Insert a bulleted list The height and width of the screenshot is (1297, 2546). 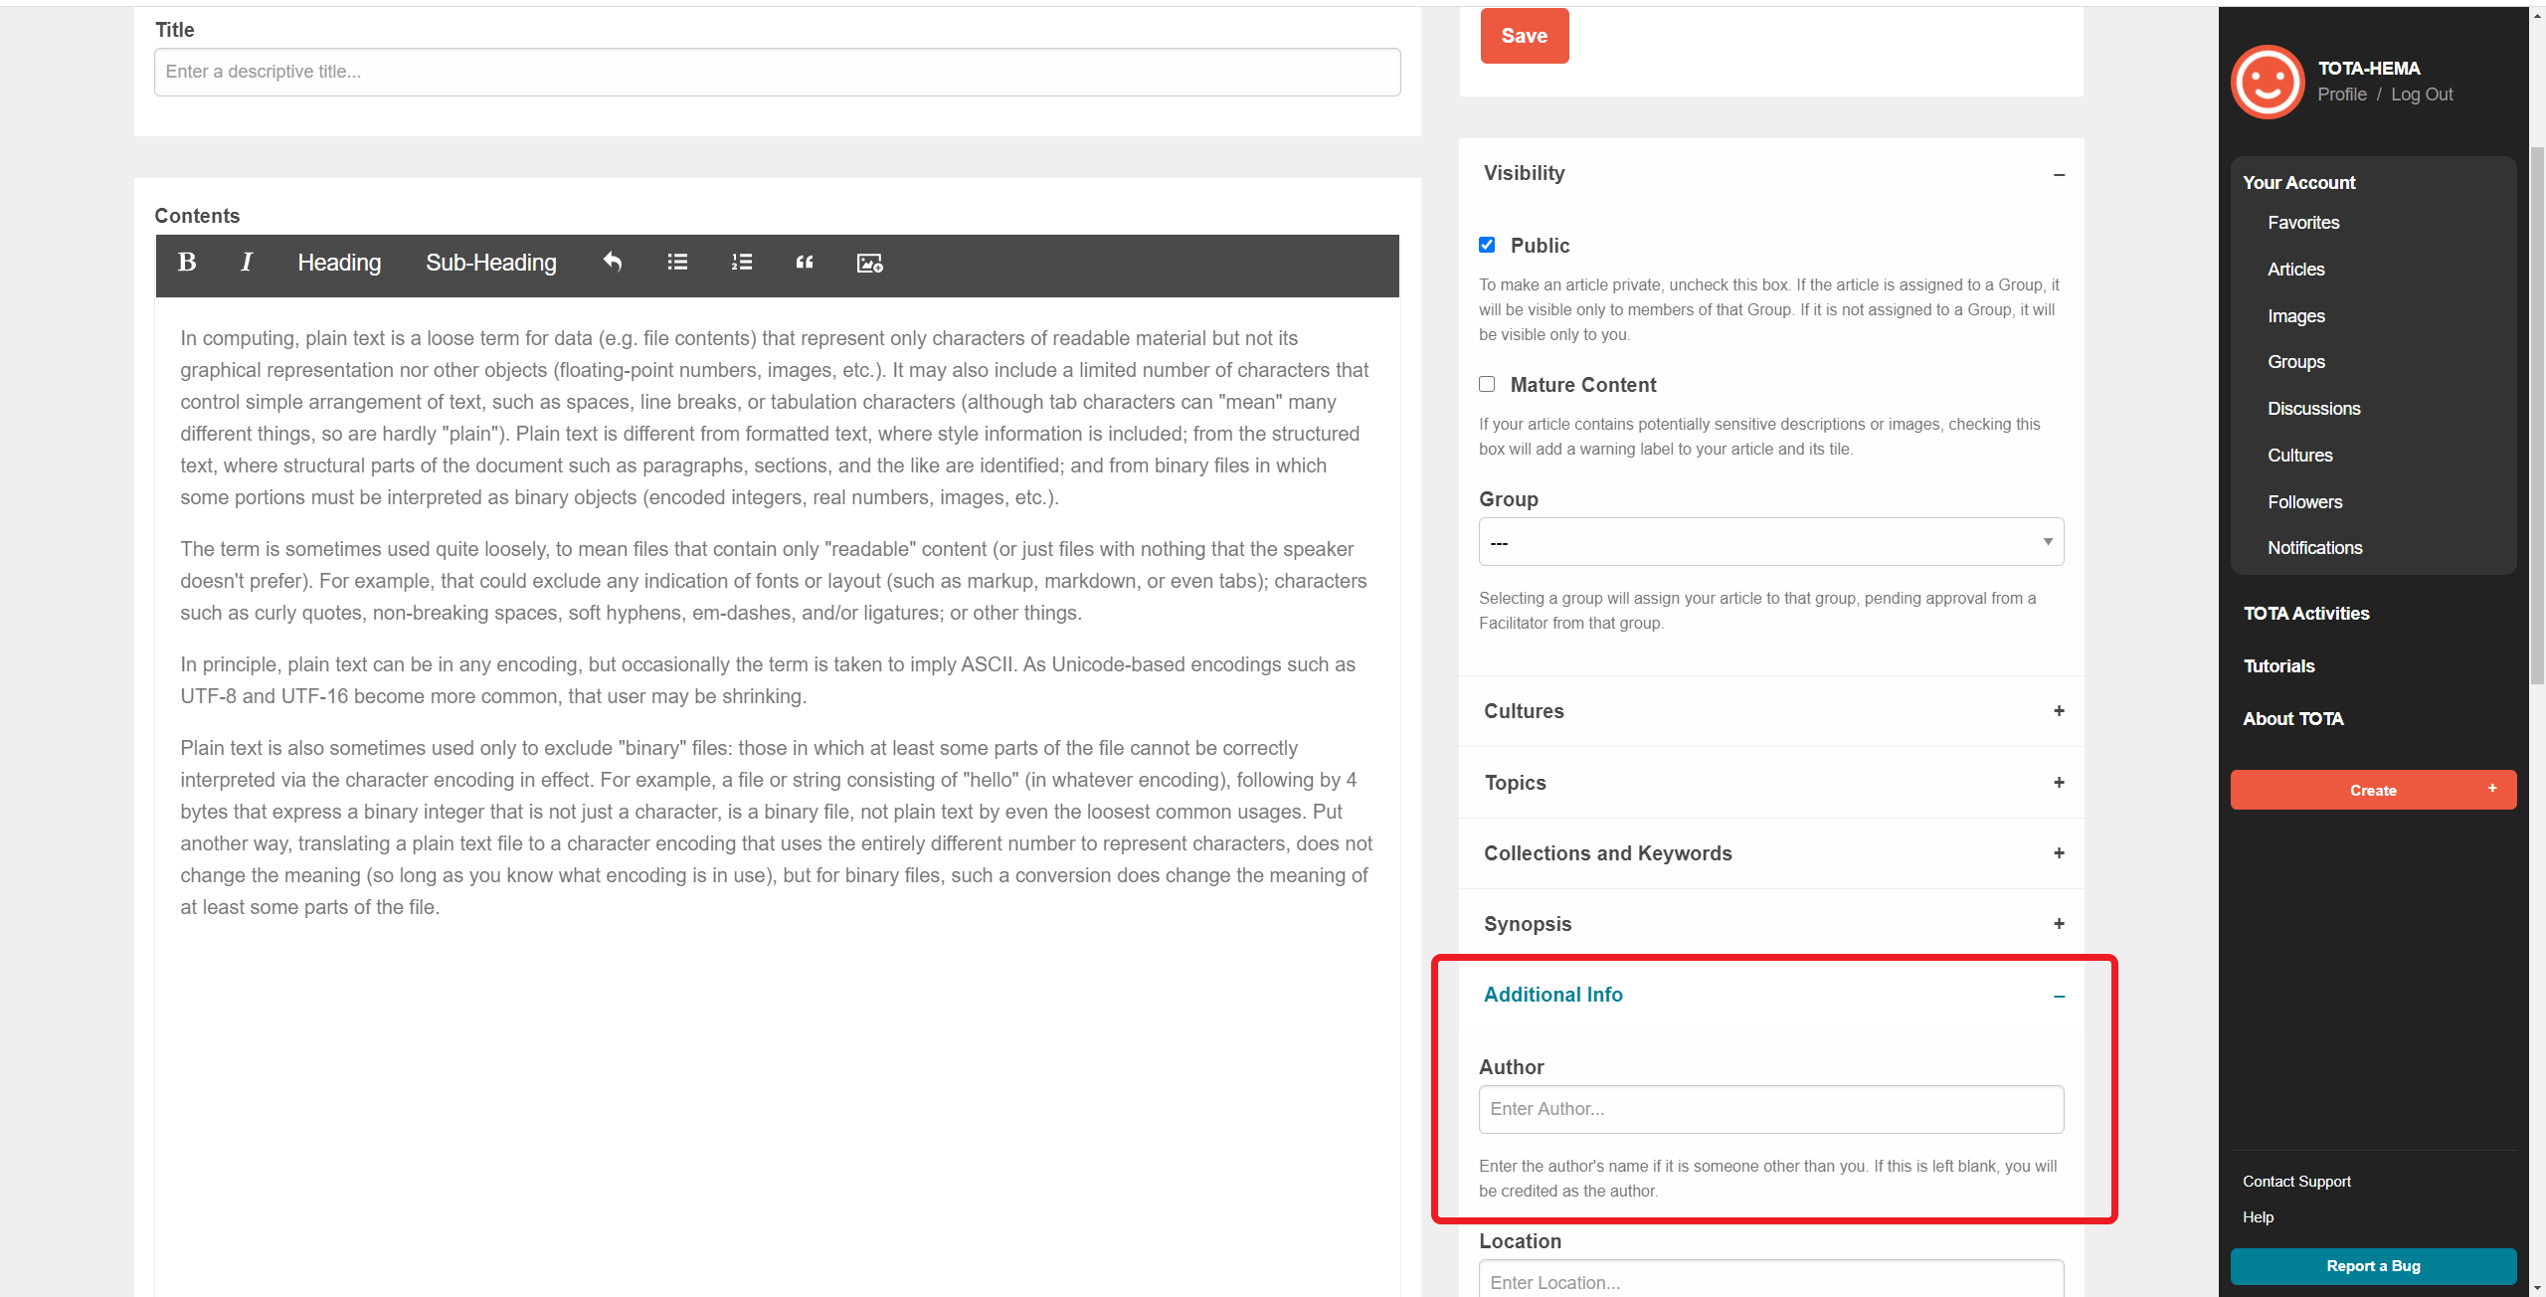pos(677,263)
